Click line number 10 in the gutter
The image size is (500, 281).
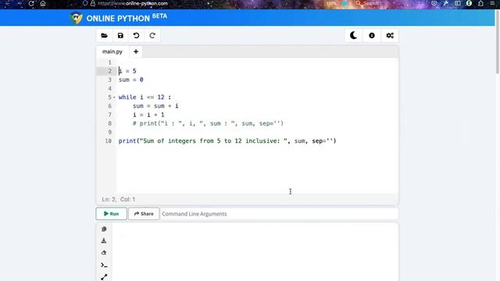[108, 140]
